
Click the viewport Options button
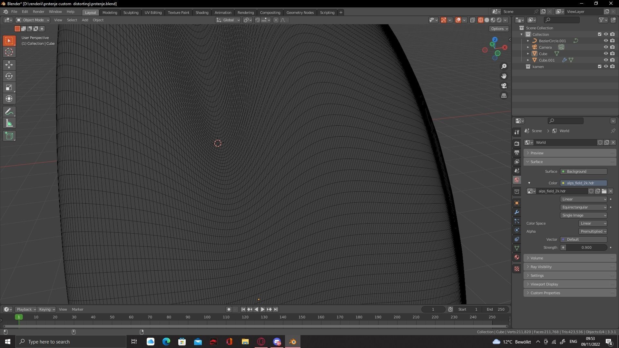[x=499, y=29]
